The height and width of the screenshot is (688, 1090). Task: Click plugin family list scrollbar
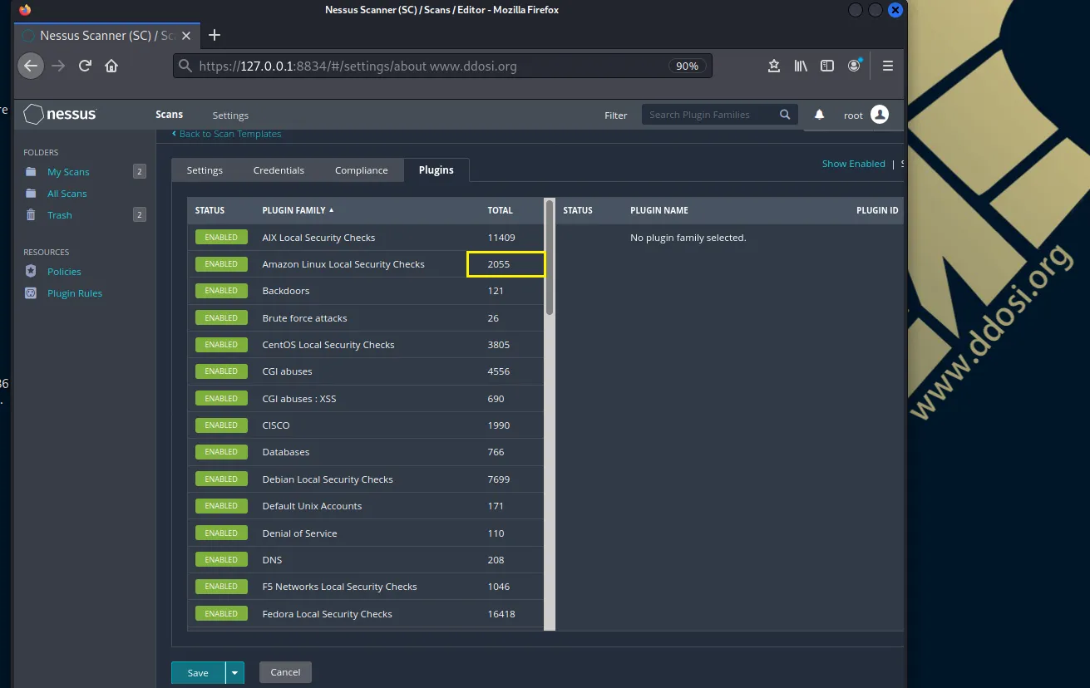549,257
